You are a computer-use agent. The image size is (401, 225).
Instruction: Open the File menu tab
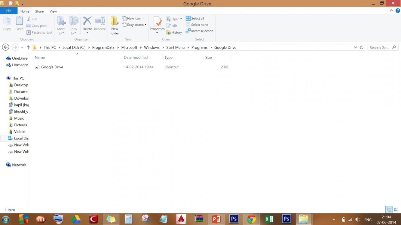tap(9, 11)
